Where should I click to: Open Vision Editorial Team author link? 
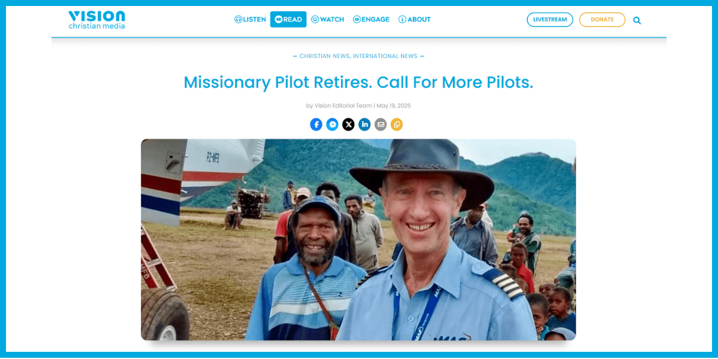coord(343,106)
